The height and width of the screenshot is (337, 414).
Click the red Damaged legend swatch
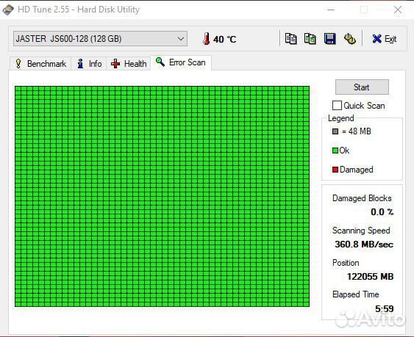point(335,170)
